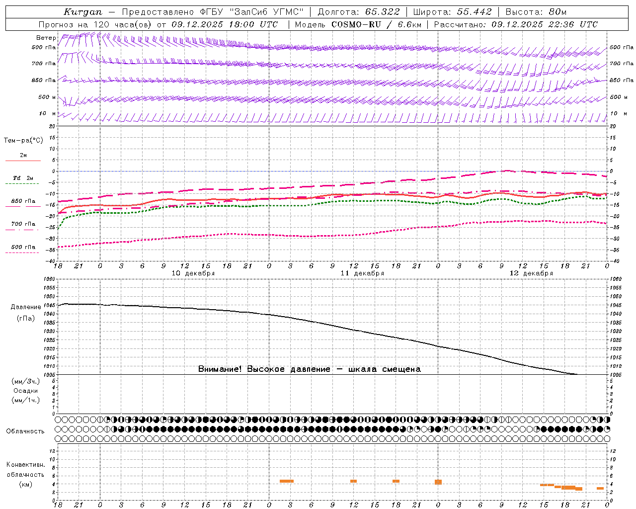
Task: Click the 1045 value on right pressure axis
Action: tap(616, 305)
